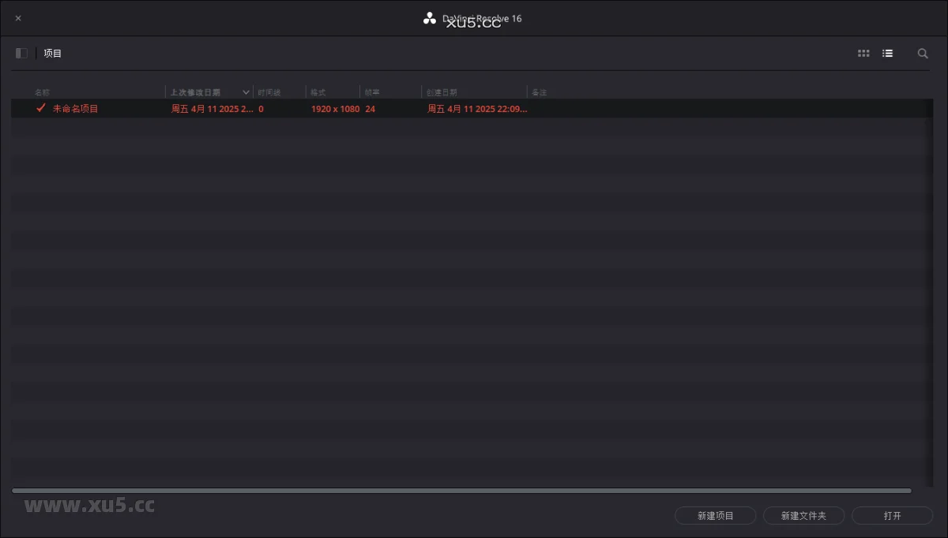
Task: Sort by 创建日期 column header
Action: coord(442,92)
